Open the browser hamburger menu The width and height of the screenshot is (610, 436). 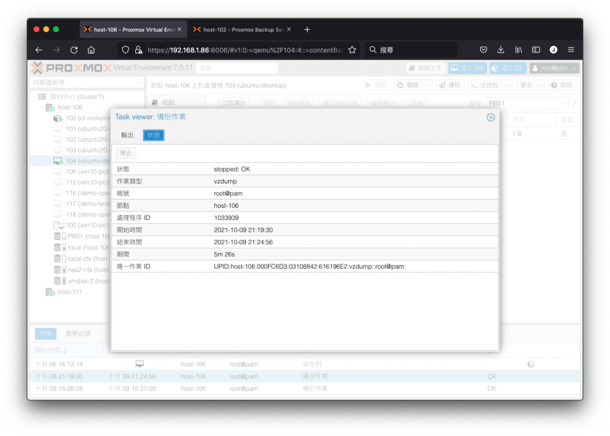coord(571,50)
